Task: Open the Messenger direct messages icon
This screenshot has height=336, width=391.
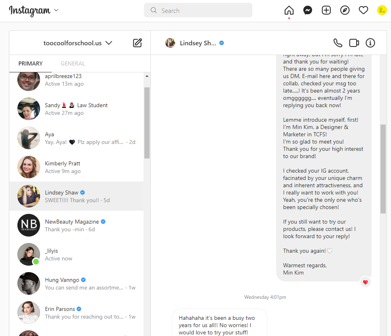Action: pos(307,10)
